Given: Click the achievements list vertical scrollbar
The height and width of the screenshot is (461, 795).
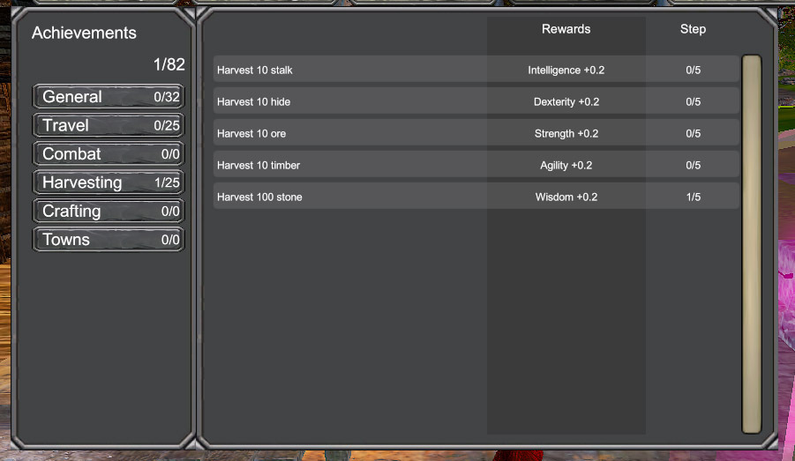Looking at the screenshot, I should click(751, 244).
